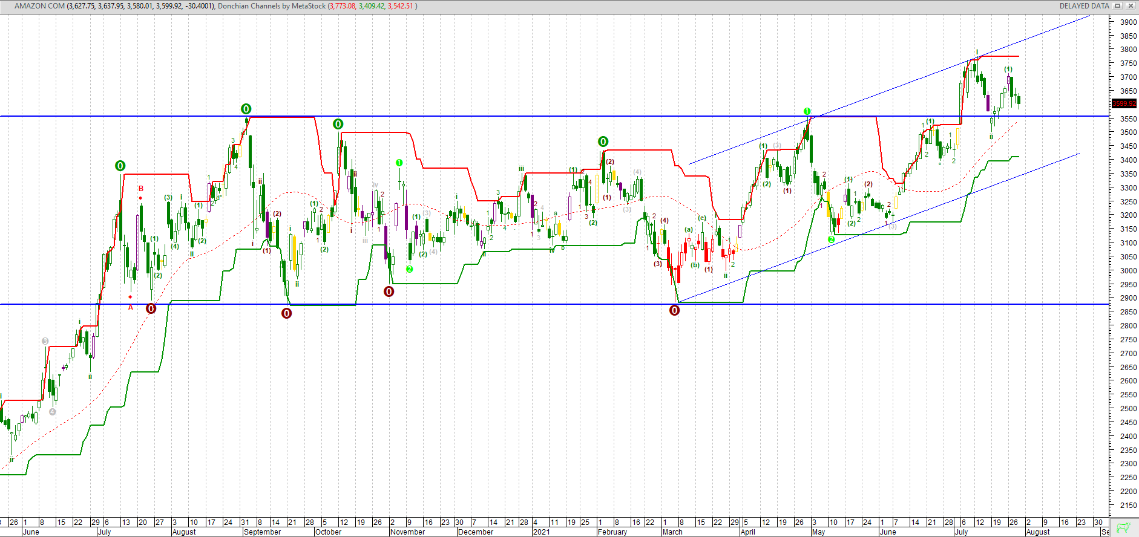This screenshot has height=537, width=1139.
Task: Close the Amazon chart window
Action: click(x=1130, y=6)
